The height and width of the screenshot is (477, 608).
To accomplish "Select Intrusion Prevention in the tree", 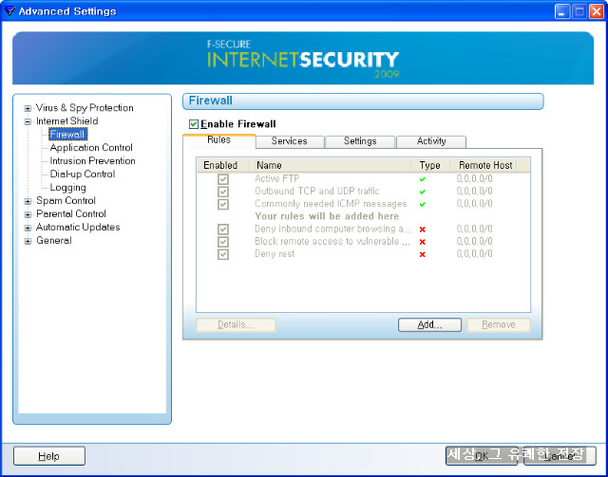I will [x=92, y=160].
